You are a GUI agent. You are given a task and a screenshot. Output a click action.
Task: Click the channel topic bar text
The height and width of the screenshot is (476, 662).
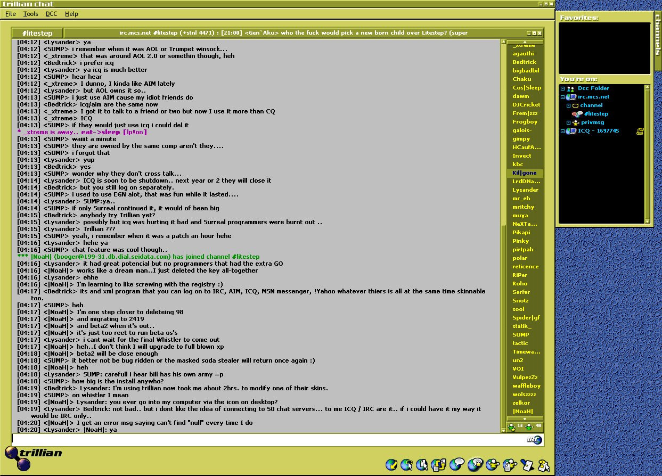tap(293, 33)
